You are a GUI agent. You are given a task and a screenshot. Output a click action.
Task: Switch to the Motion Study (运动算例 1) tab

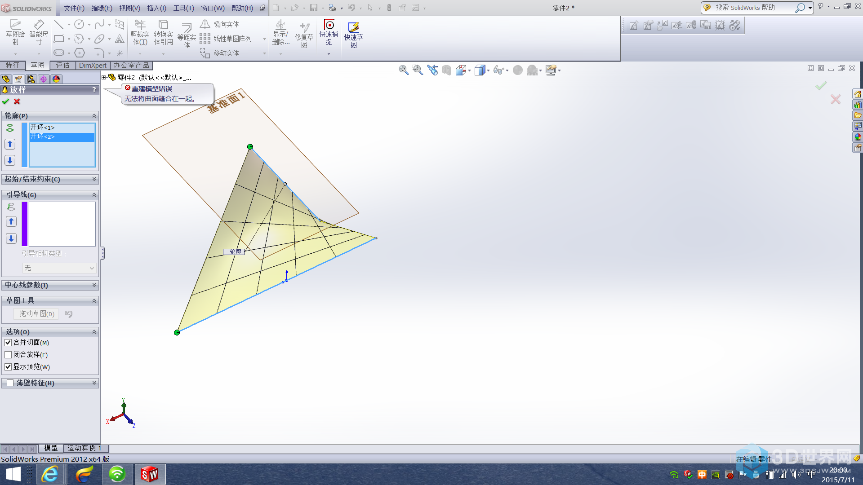point(85,448)
